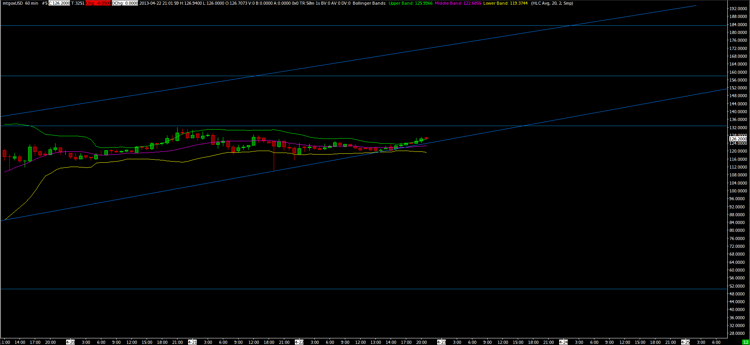Click the 132.0000 price axis label

tap(738, 128)
